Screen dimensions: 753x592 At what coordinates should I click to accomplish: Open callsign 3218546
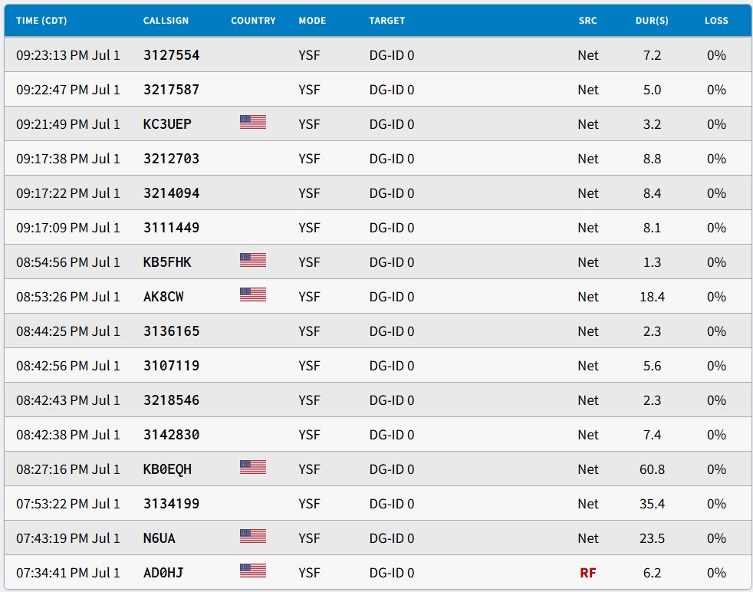(172, 400)
